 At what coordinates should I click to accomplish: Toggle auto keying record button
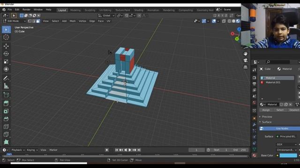[107, 150]
